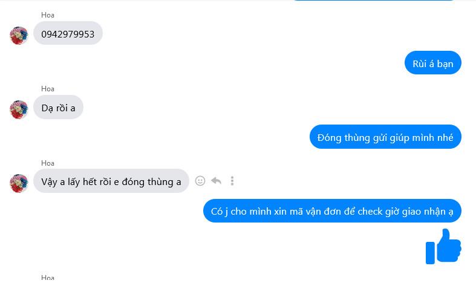Viewport: 476px width, 286px height.
Task: Click the sender name Hoa above phone number
Action: tap(48, 15)
